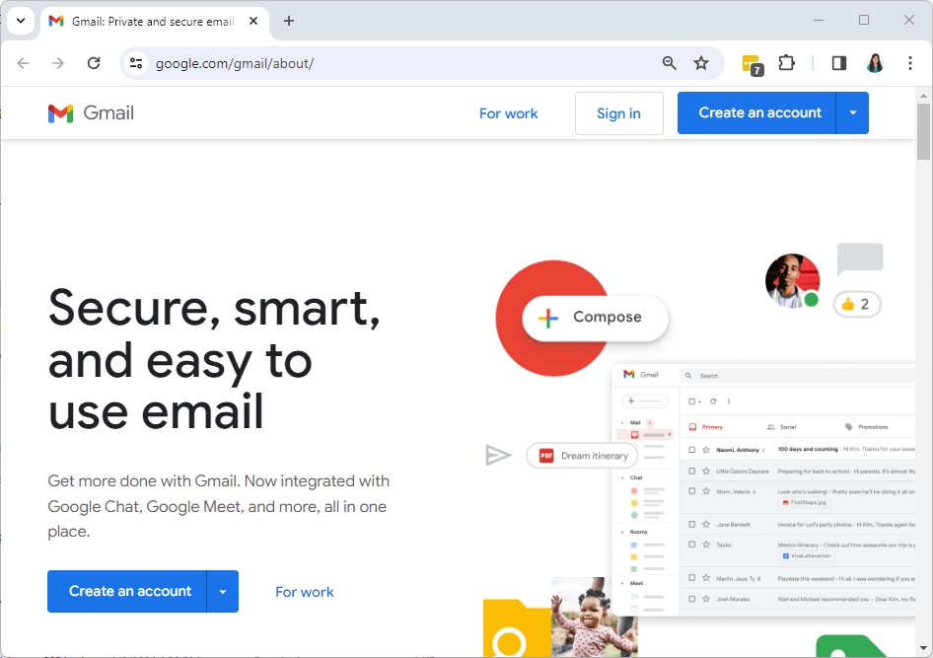Click the Compose plus icon in the illustration
This screenshot has width=933, height=658.
pos(548,318)
